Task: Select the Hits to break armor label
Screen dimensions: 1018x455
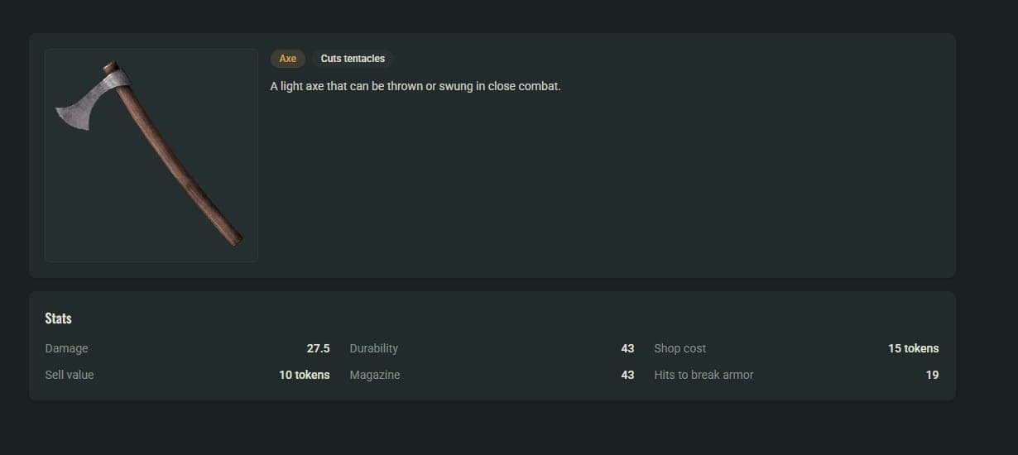Action: [x=703, y=375]
